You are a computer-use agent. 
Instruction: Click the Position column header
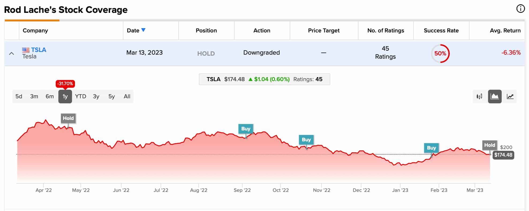(x=206, y=31)
